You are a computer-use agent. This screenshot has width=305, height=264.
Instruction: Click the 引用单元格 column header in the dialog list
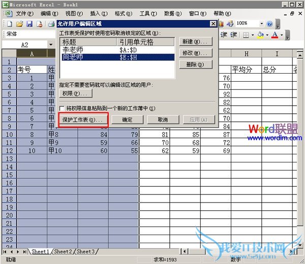pos(145,42)
